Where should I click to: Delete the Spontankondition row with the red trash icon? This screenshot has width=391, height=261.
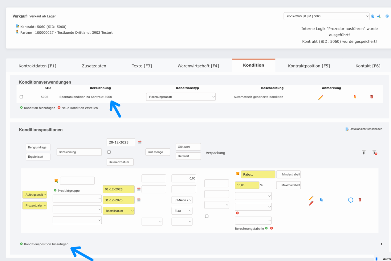point(372,97)
